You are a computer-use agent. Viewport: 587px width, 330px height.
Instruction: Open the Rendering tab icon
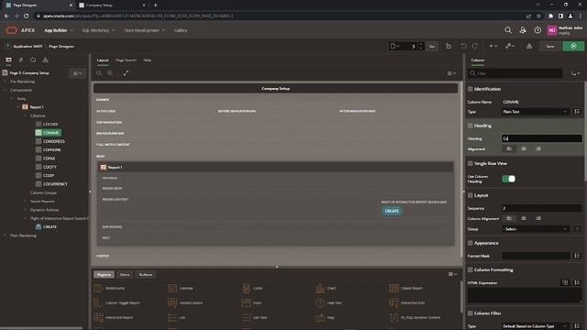point(8,60)
